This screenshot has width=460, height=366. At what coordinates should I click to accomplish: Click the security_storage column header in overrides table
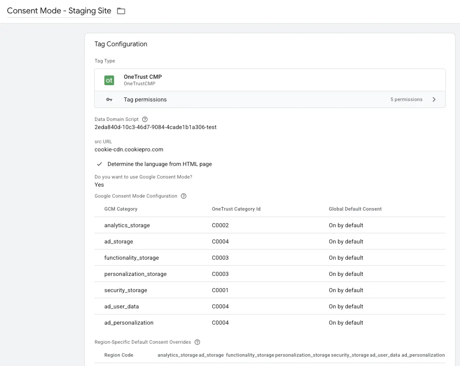[350, 355]
